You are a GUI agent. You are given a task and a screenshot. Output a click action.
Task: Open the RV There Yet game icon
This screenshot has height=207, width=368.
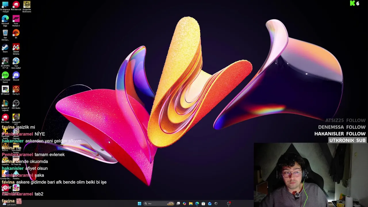(x=16, y=161)
